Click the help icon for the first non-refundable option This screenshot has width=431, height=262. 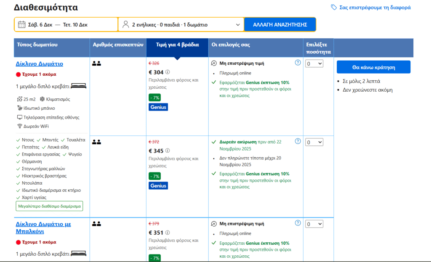pyautogui.click(x=298, y=63)
